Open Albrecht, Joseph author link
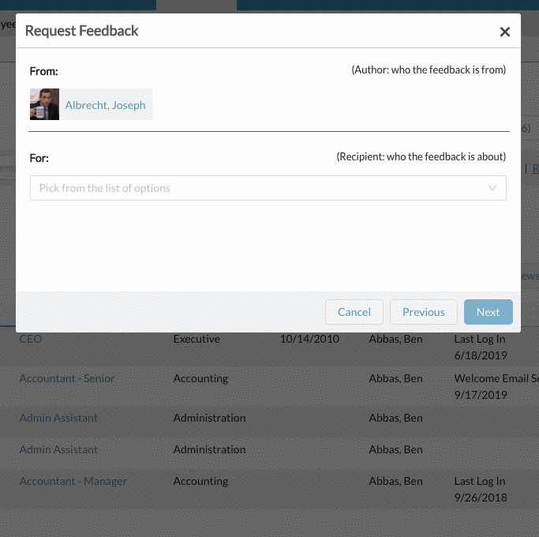 coord(105,105)
